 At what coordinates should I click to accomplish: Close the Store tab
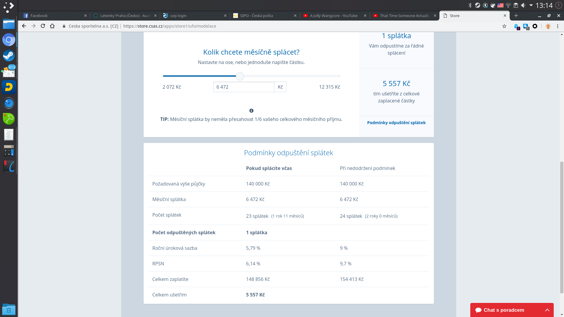coord(505,16)
